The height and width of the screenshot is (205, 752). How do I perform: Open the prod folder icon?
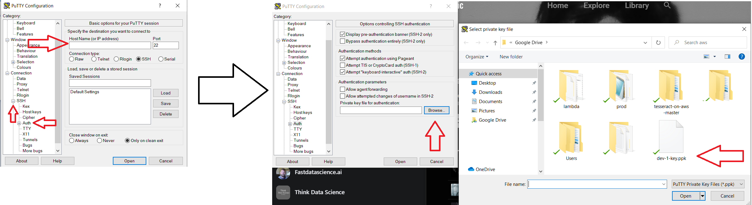coord(621,86)
